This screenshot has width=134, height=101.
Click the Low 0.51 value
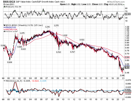(86, 4)
